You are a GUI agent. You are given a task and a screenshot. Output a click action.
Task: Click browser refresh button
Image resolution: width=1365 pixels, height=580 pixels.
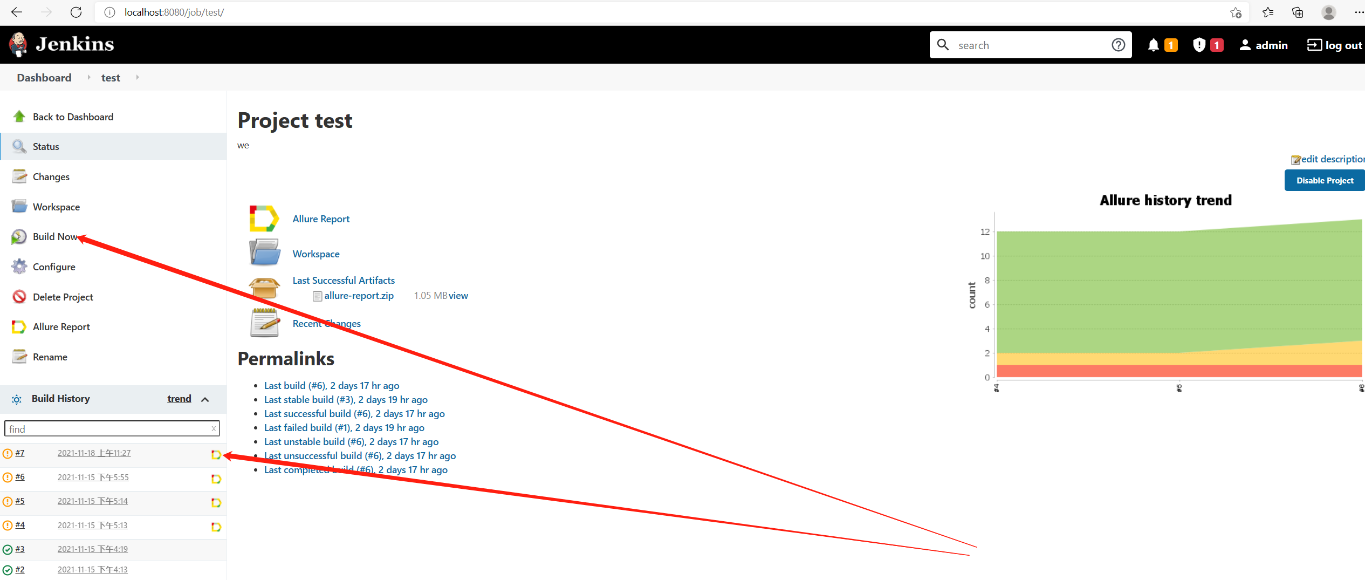point(76,12)
